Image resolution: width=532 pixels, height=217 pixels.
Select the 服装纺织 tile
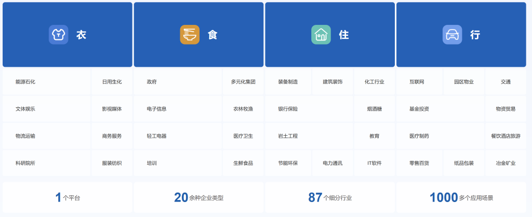click(112, 163)
